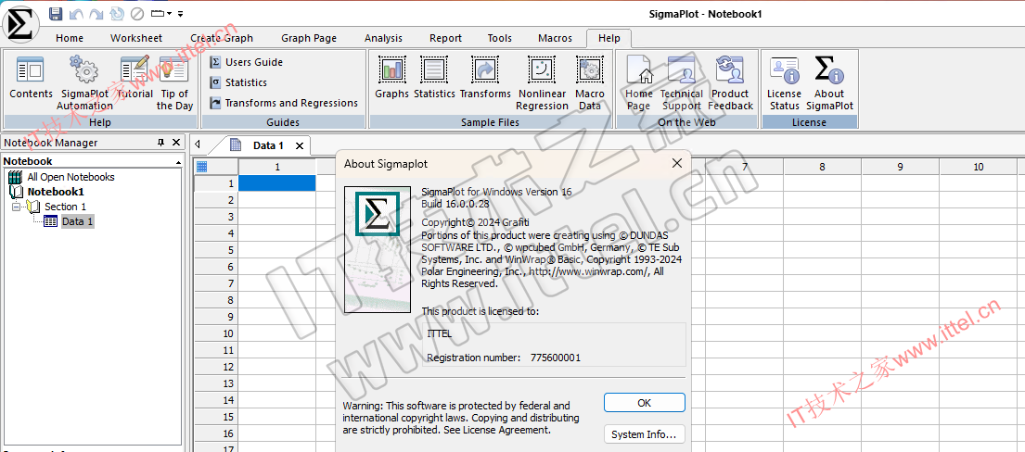Switch to the Home ribbon tab
Screen dimensions: 1025x452
[70, 38]
